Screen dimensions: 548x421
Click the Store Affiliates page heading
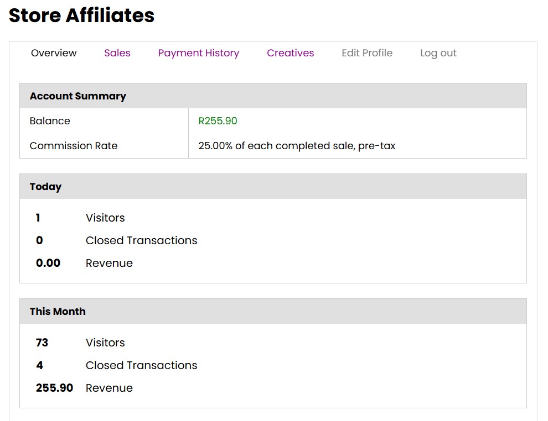pos(82,15)
